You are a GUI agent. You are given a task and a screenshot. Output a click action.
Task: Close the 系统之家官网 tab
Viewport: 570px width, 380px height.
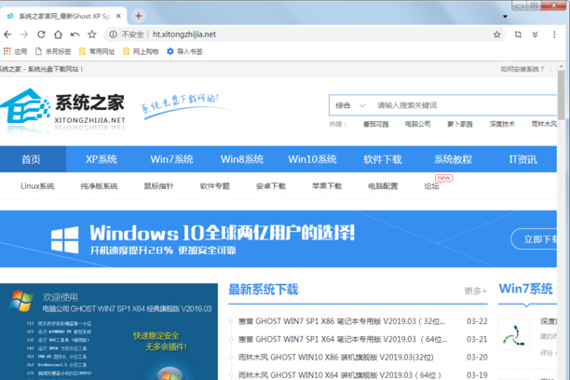(x=118, y=16)
